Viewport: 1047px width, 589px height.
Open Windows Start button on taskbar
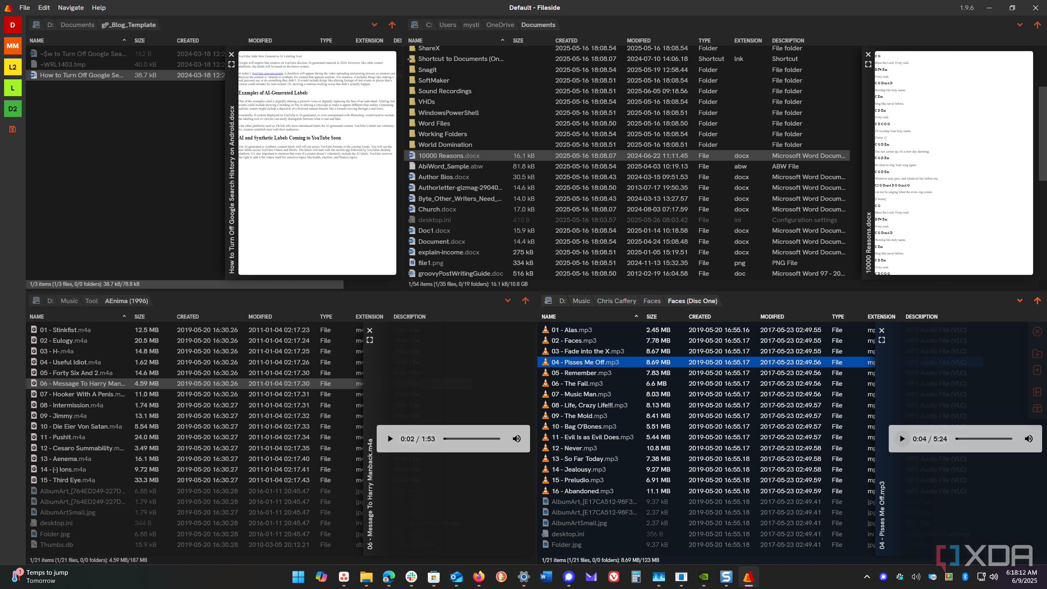[x=298, y=577]
